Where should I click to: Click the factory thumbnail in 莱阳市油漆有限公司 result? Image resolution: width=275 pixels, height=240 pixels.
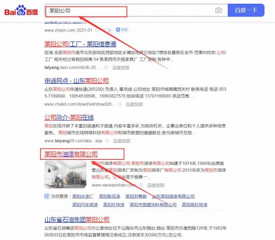65,174
